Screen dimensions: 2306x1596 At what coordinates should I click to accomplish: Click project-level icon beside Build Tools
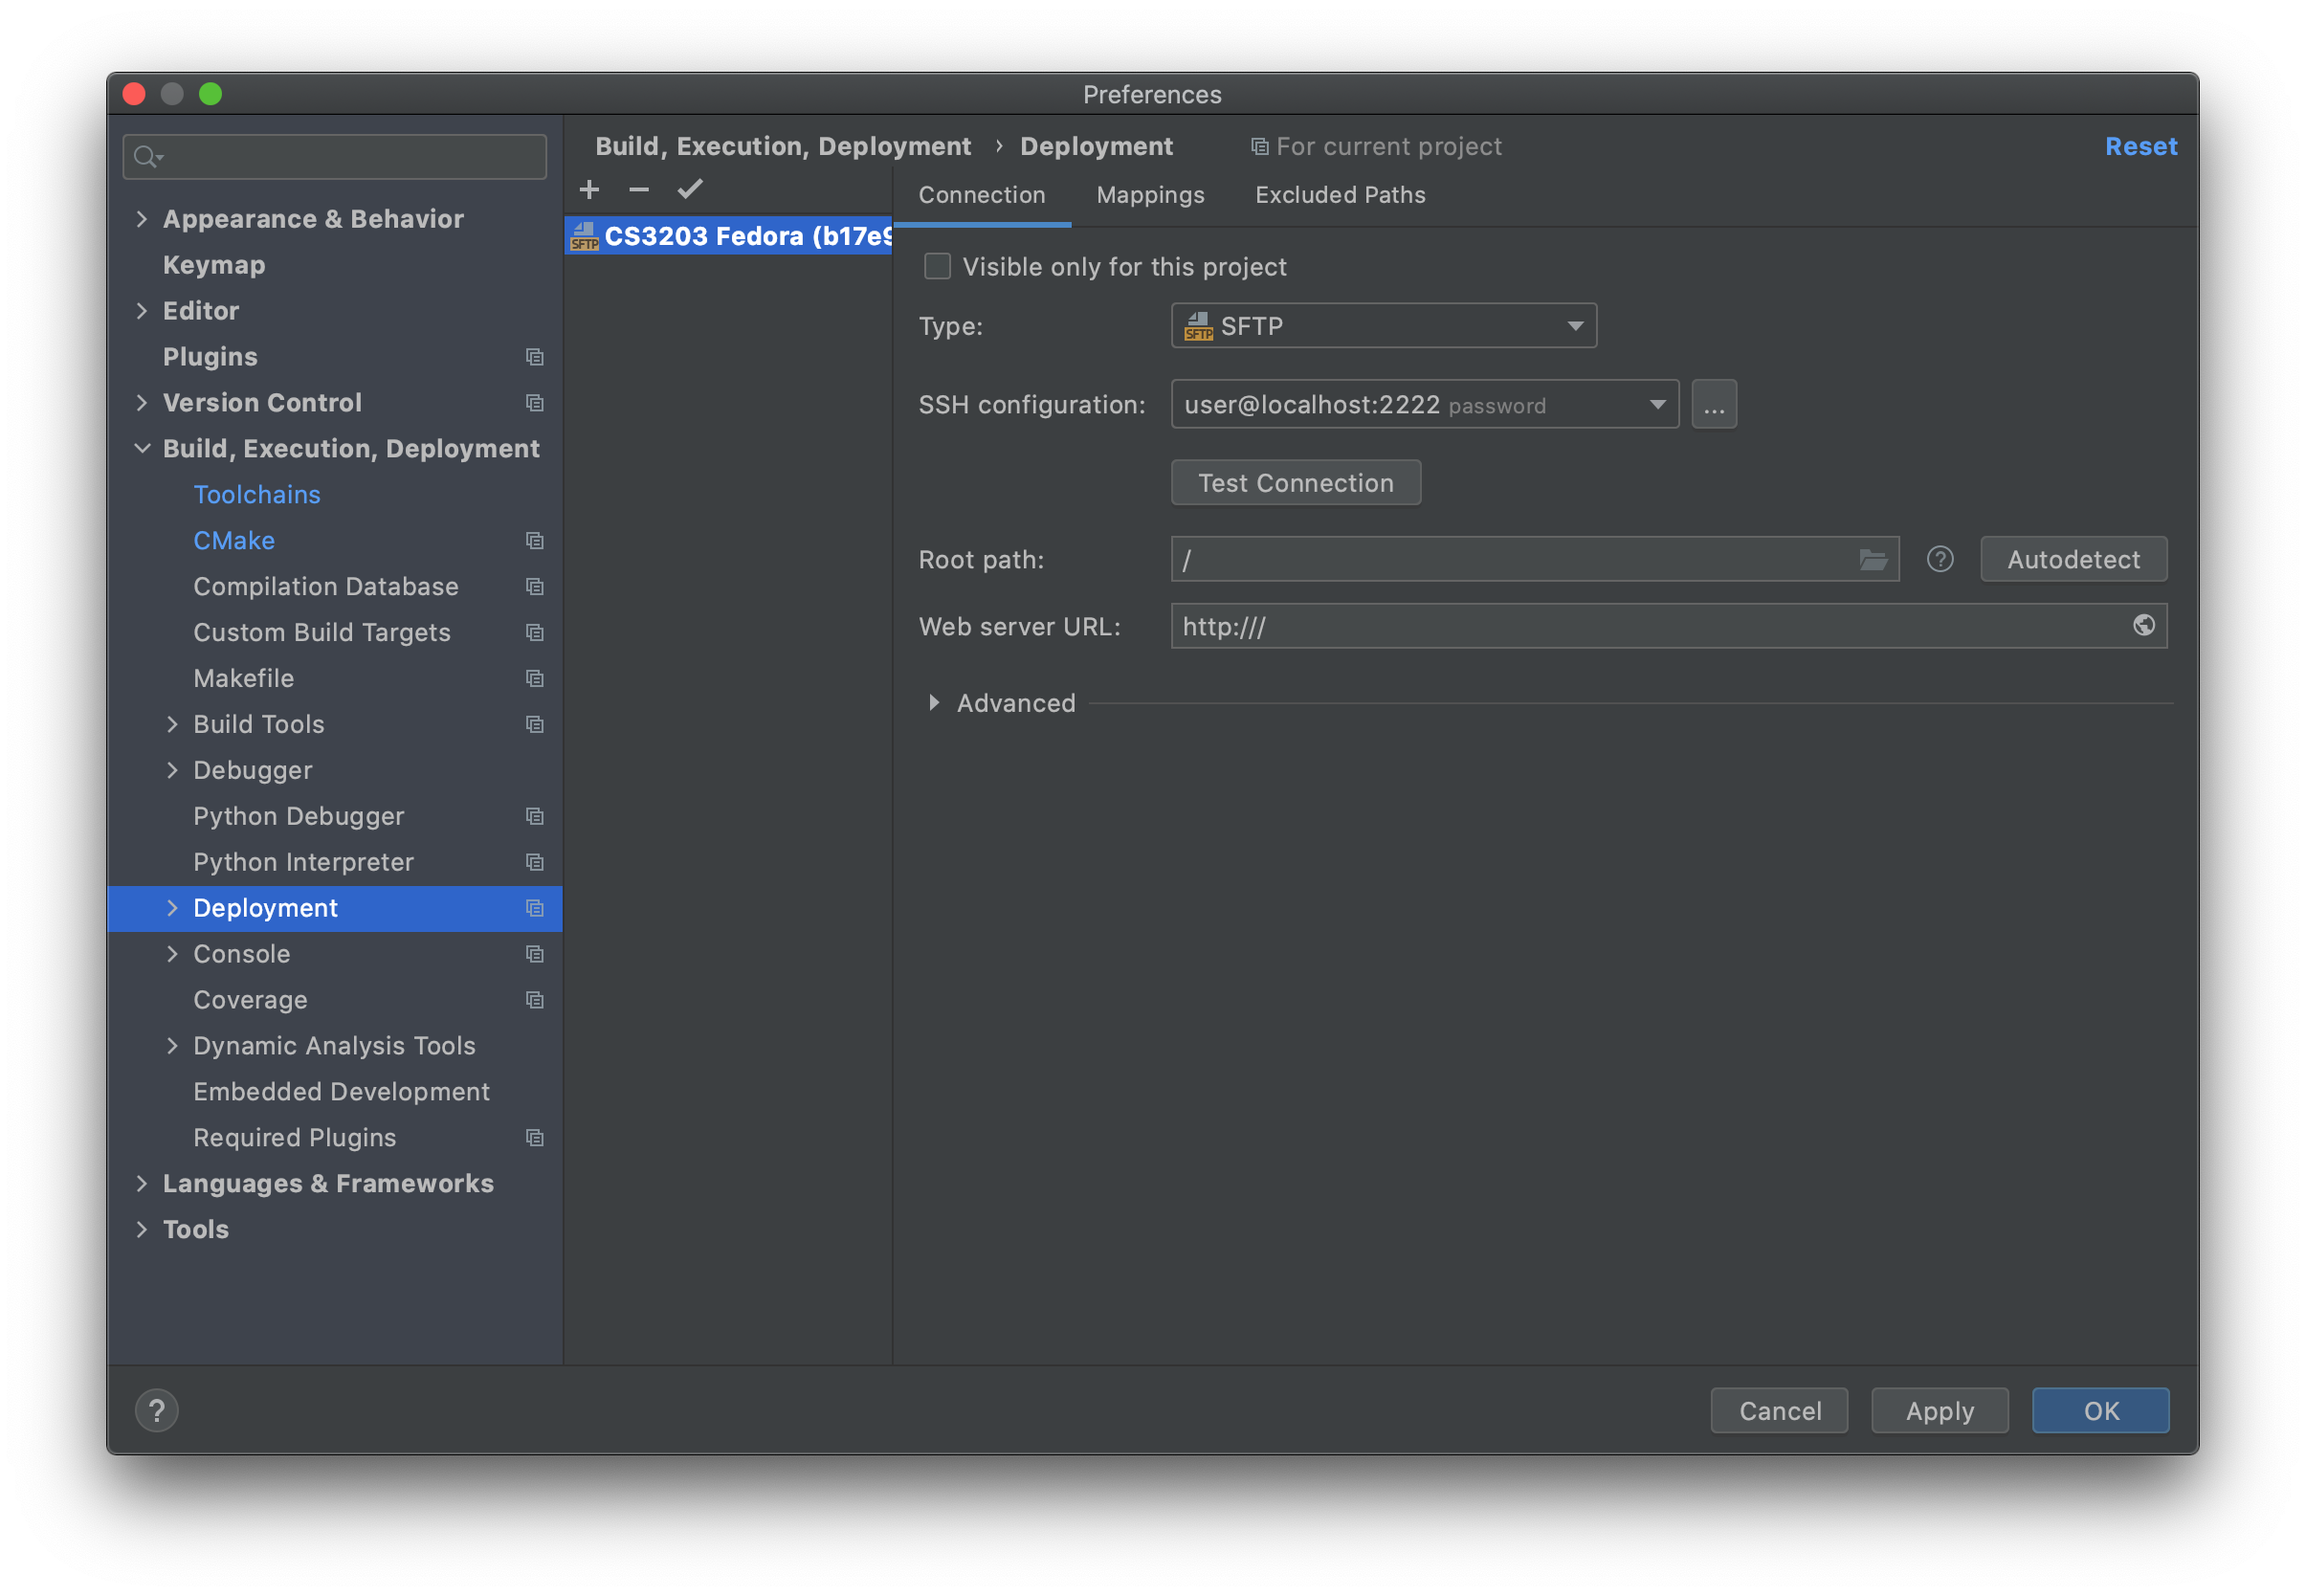pos(535,725)
